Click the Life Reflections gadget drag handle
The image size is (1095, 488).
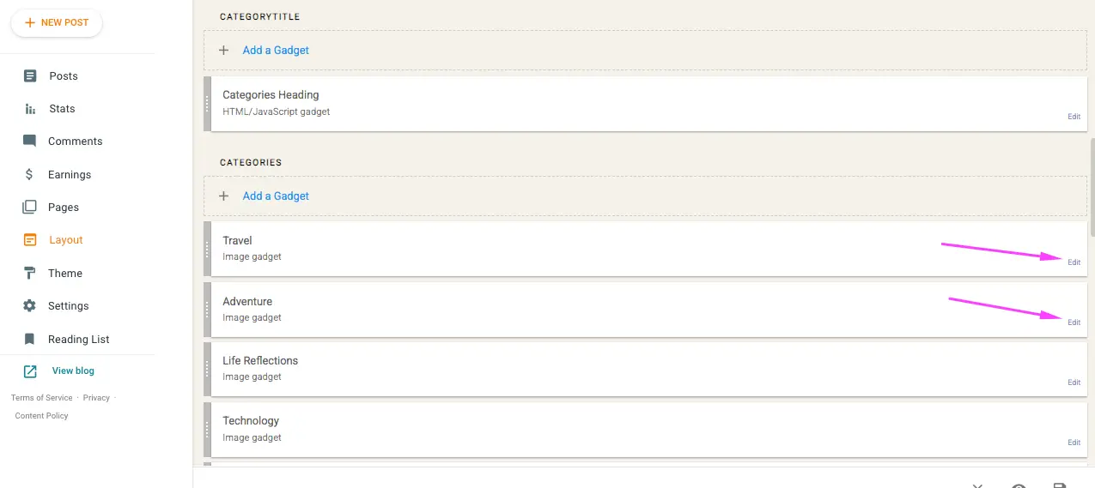point(207,370)
